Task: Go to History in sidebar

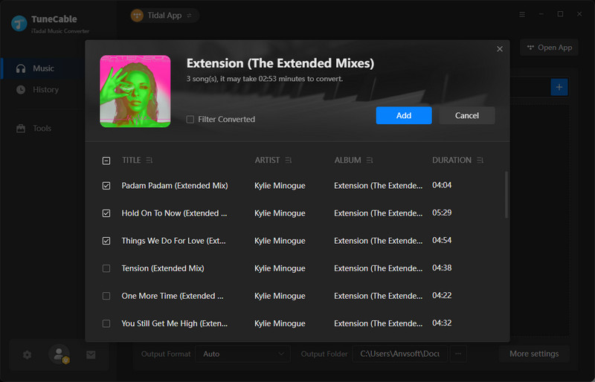Action: click(45, 89)
